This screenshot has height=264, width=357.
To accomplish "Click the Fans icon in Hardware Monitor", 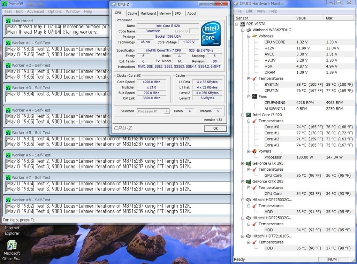I will pos(255,96).
